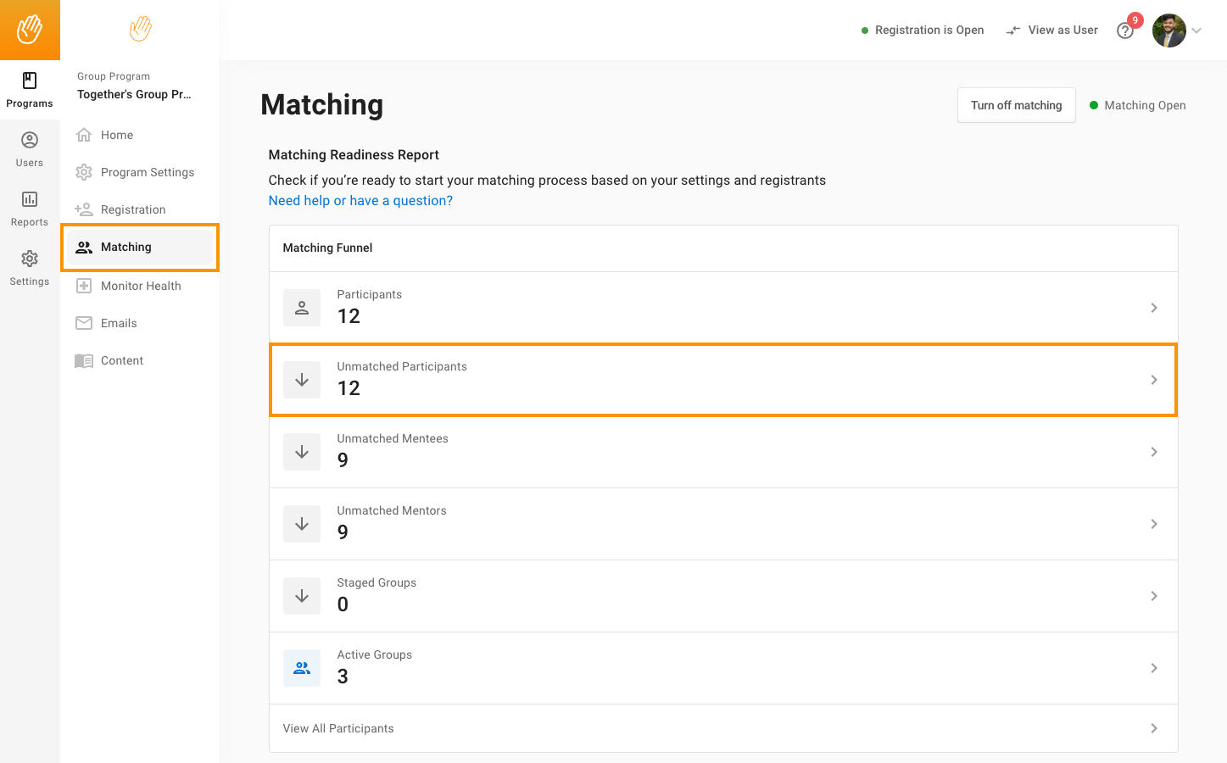Click the orange hand logo tile

pyautogui.click(x=30, y=30)
